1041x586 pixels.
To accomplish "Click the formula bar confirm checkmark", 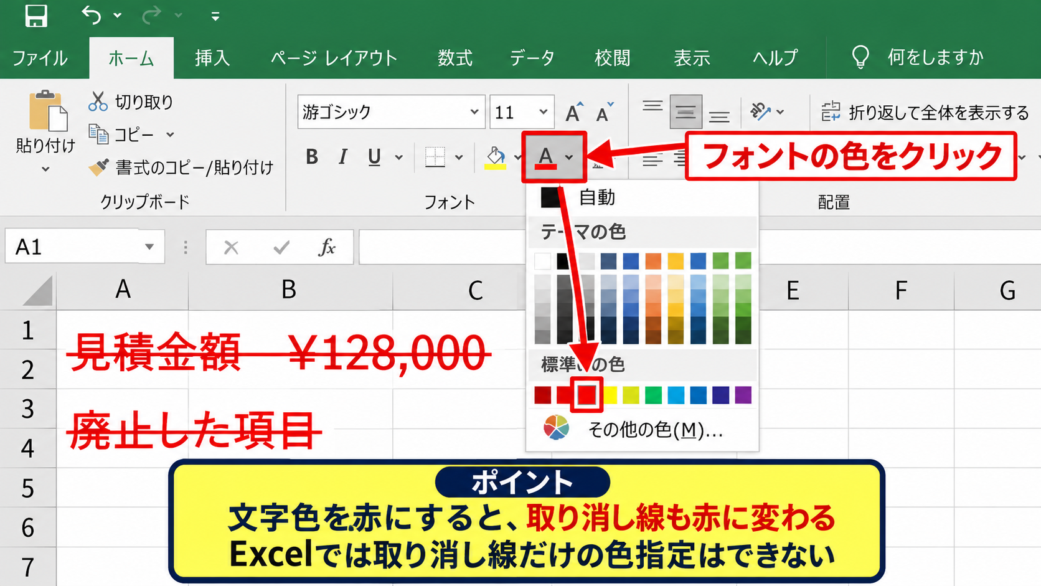I will pos(281,247).
